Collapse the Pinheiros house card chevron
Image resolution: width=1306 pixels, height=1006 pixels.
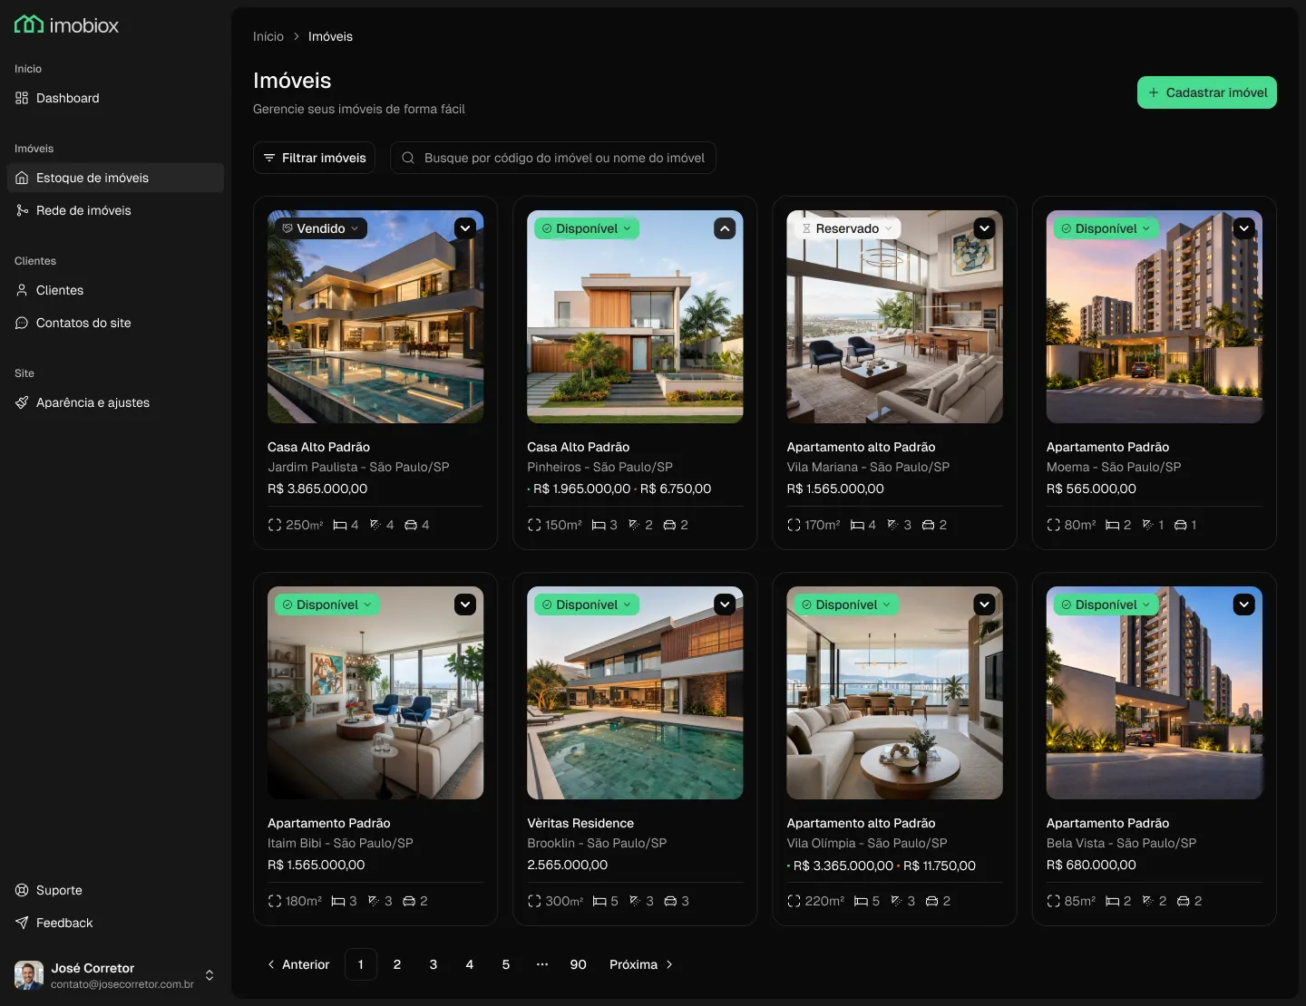(725, 228)
